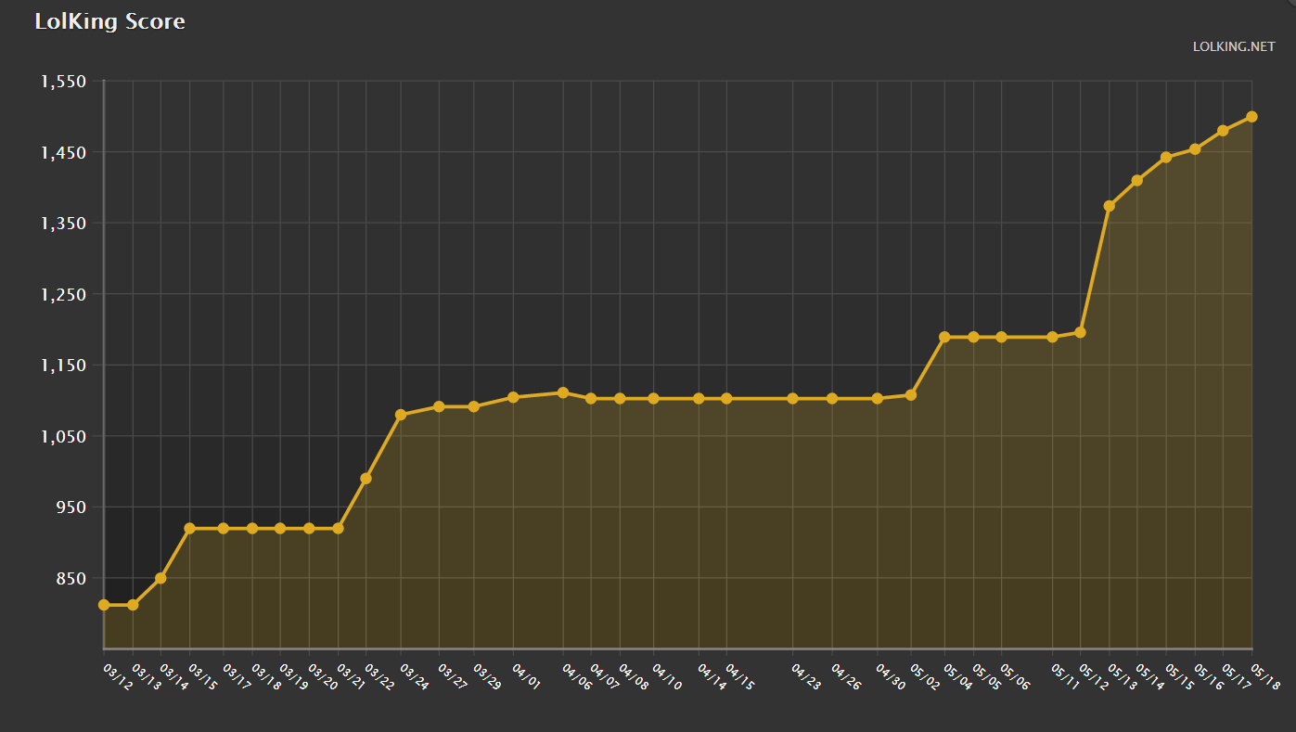This screenshot has height=732, width=1296.
Task: Click the LolKing Score chart title
Action: click(111, 21)
